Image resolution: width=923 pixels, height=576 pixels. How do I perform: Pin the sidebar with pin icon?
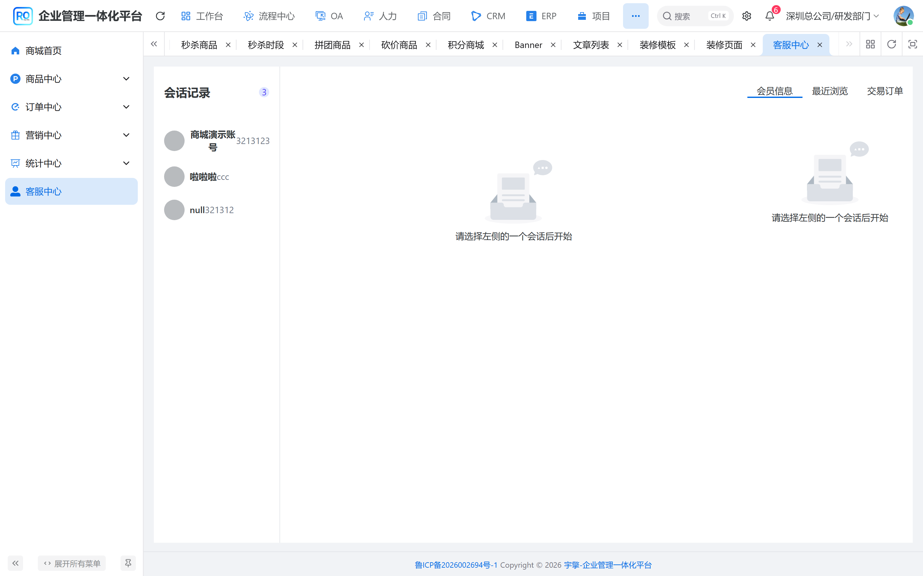coord(128,563)
